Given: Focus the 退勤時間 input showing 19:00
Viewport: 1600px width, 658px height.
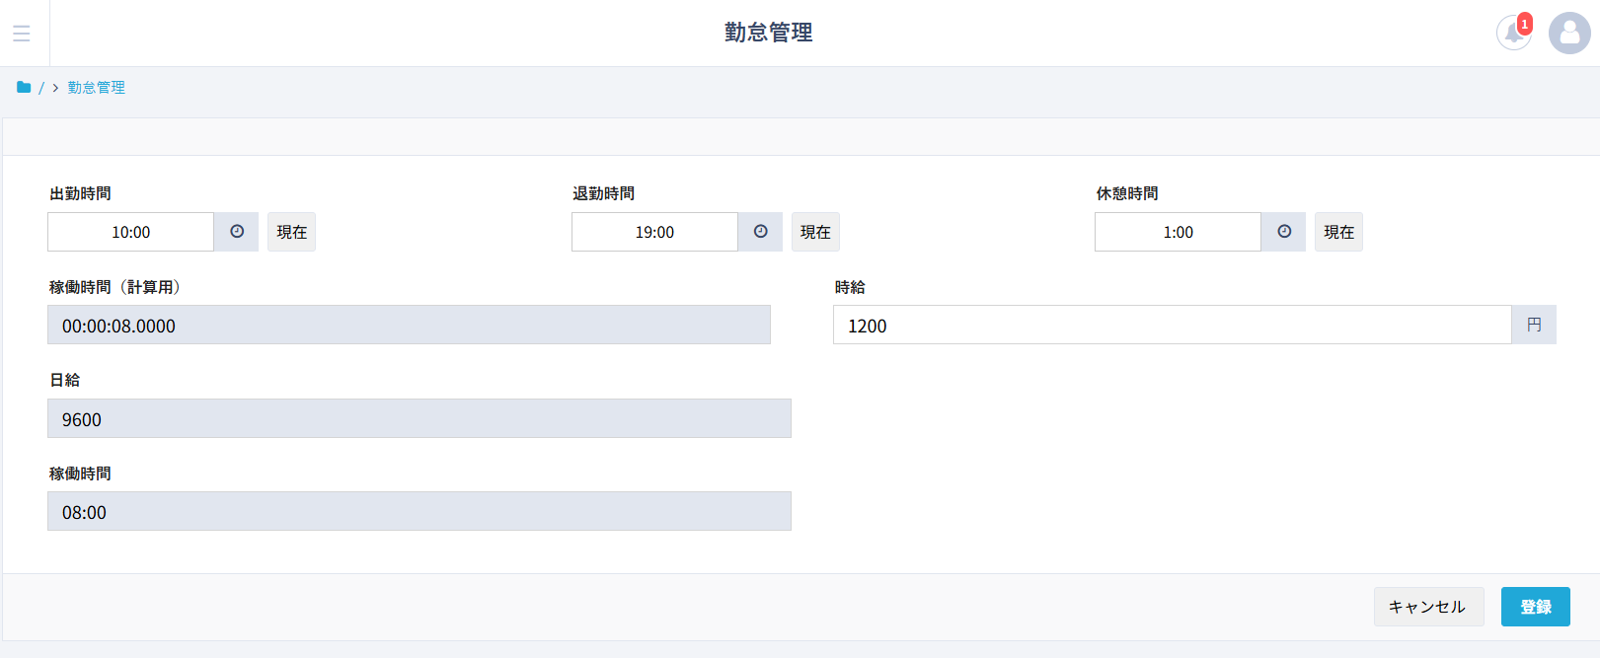Looking at the screenshot, I should (654, 232).
